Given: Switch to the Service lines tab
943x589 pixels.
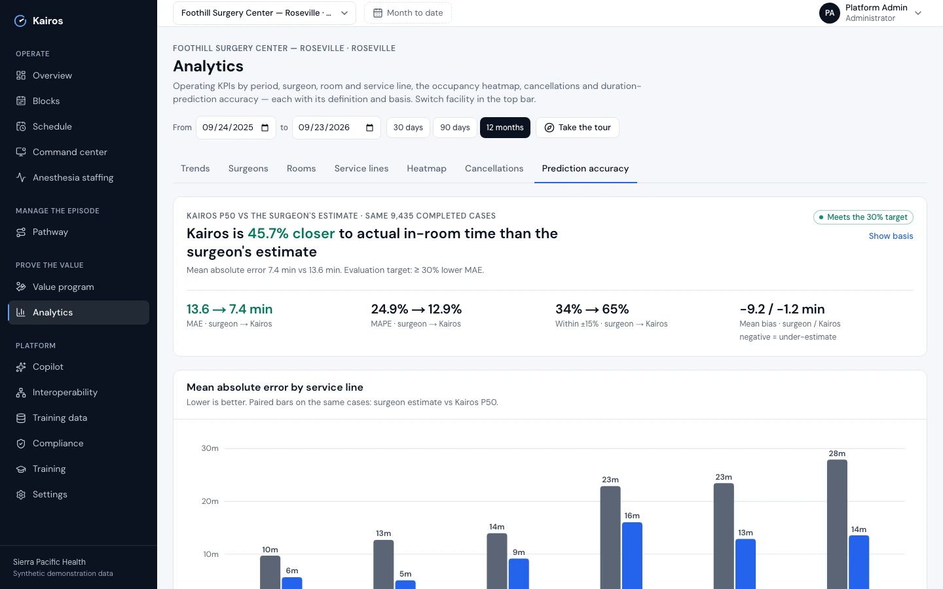Looking at the screenshot, I should (x=361, y=168).
